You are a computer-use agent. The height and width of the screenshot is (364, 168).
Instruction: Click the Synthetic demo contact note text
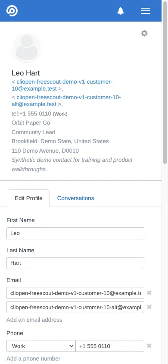[x=72, y=165]
